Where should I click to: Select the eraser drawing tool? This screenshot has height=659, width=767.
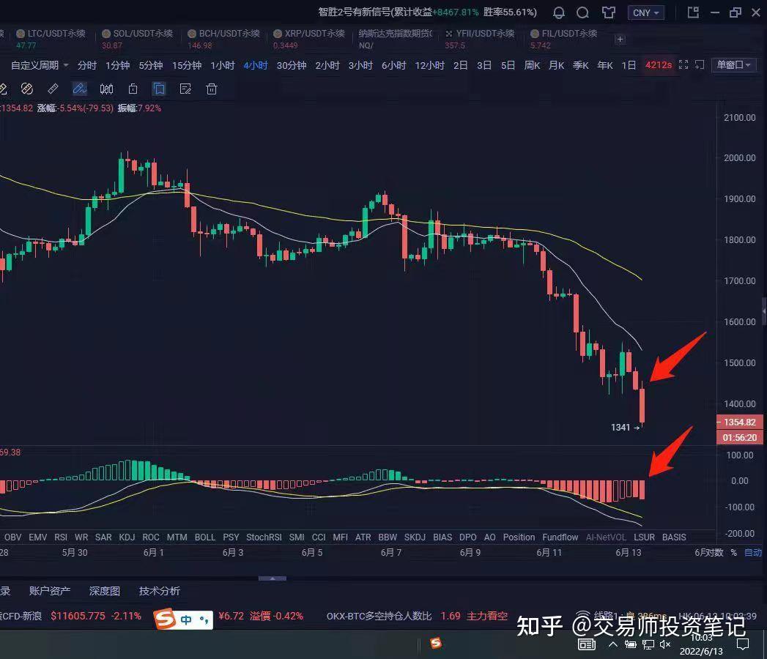tap(27, 89)
